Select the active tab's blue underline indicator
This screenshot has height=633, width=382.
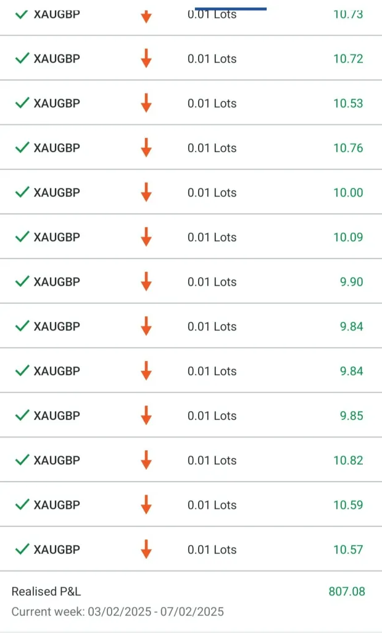[231, 9]
